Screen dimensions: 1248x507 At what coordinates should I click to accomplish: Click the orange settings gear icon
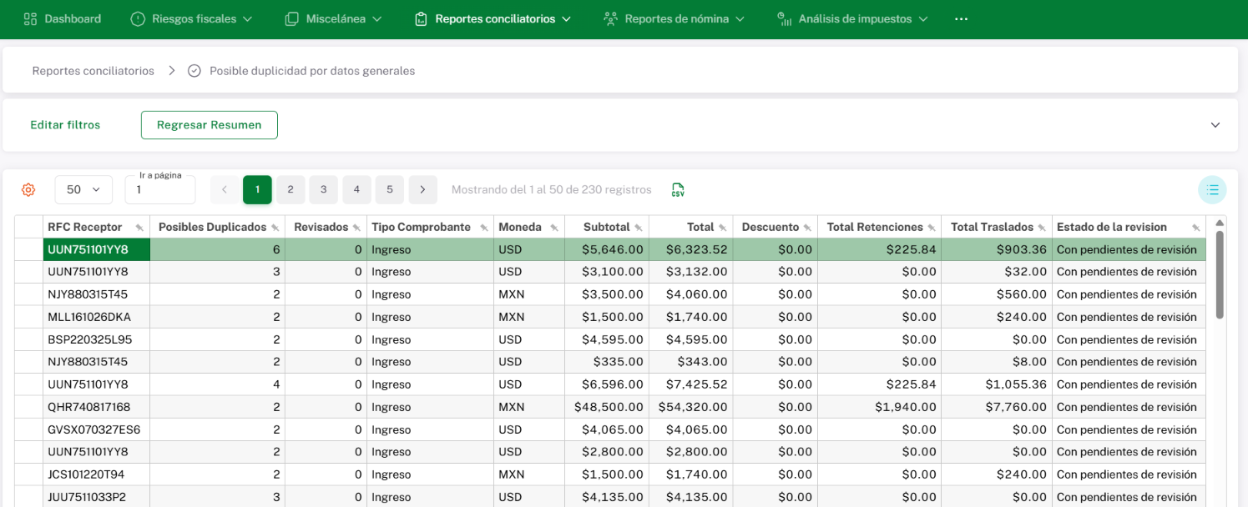tap(28, 190)
